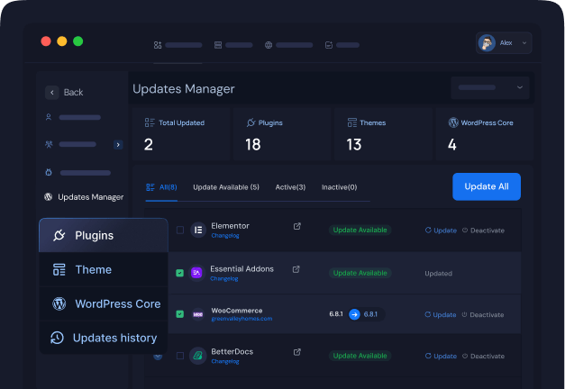Screen dimensions: 565x389
Task: Select the Inactive(0) tab
Action: pyautogui.click(x=340, y=187)
